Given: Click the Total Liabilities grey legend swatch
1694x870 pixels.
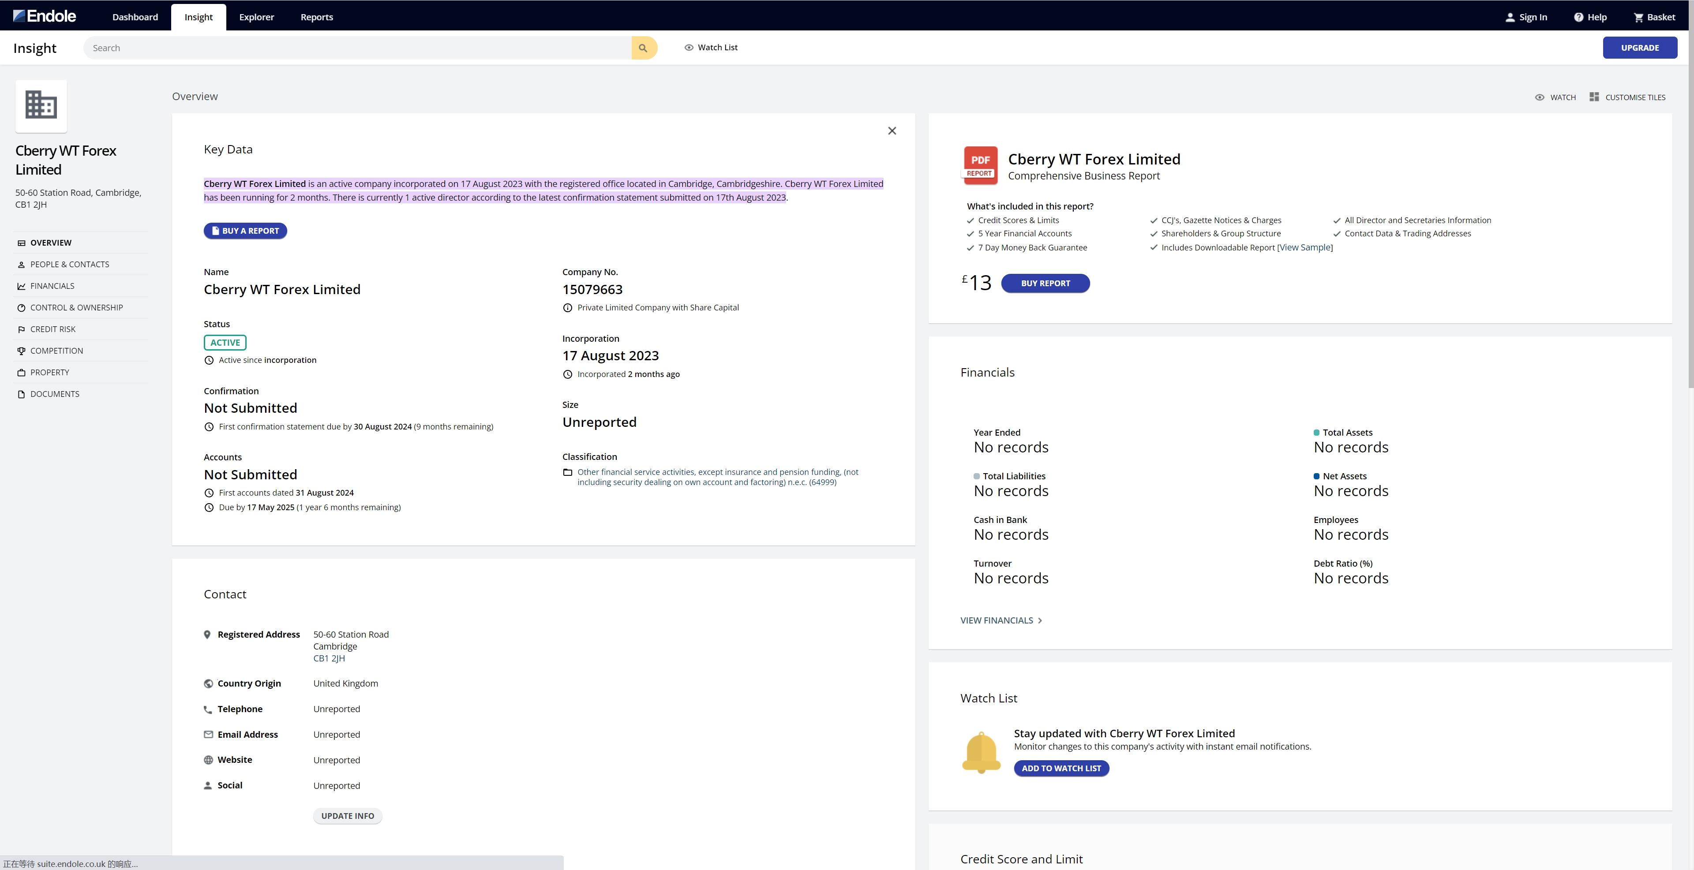Looking at the screenshot, I should pyautogui.click(x=977, y=476).
